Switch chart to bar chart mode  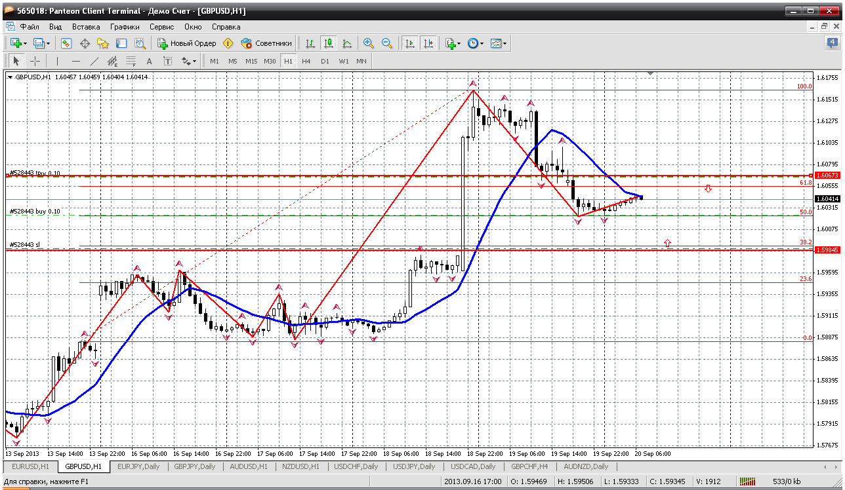pos(310,43)
